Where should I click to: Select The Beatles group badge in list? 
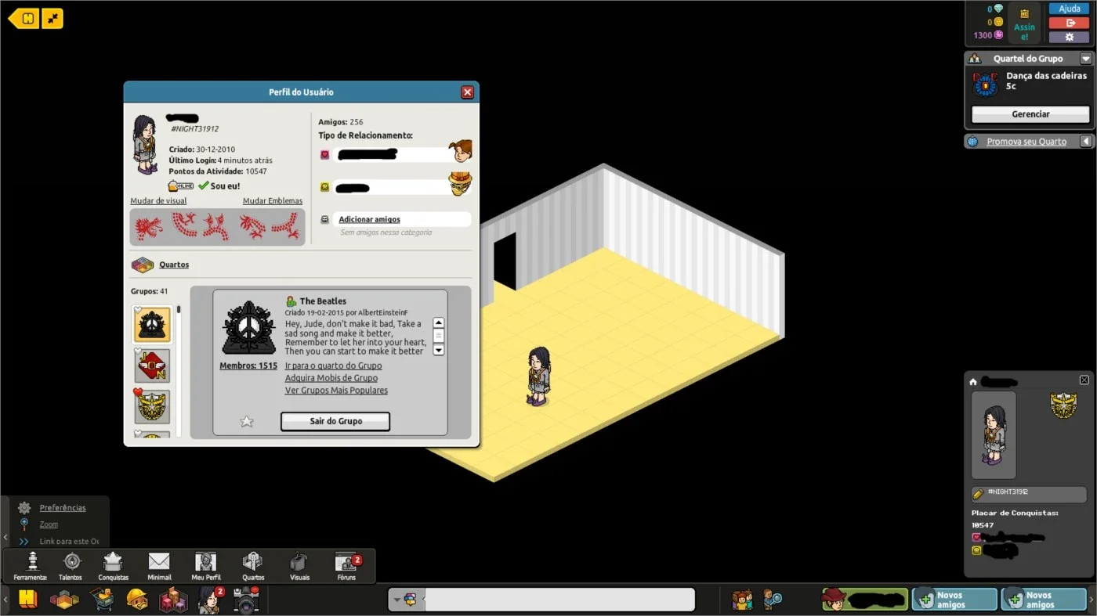[x=152, y=324]
